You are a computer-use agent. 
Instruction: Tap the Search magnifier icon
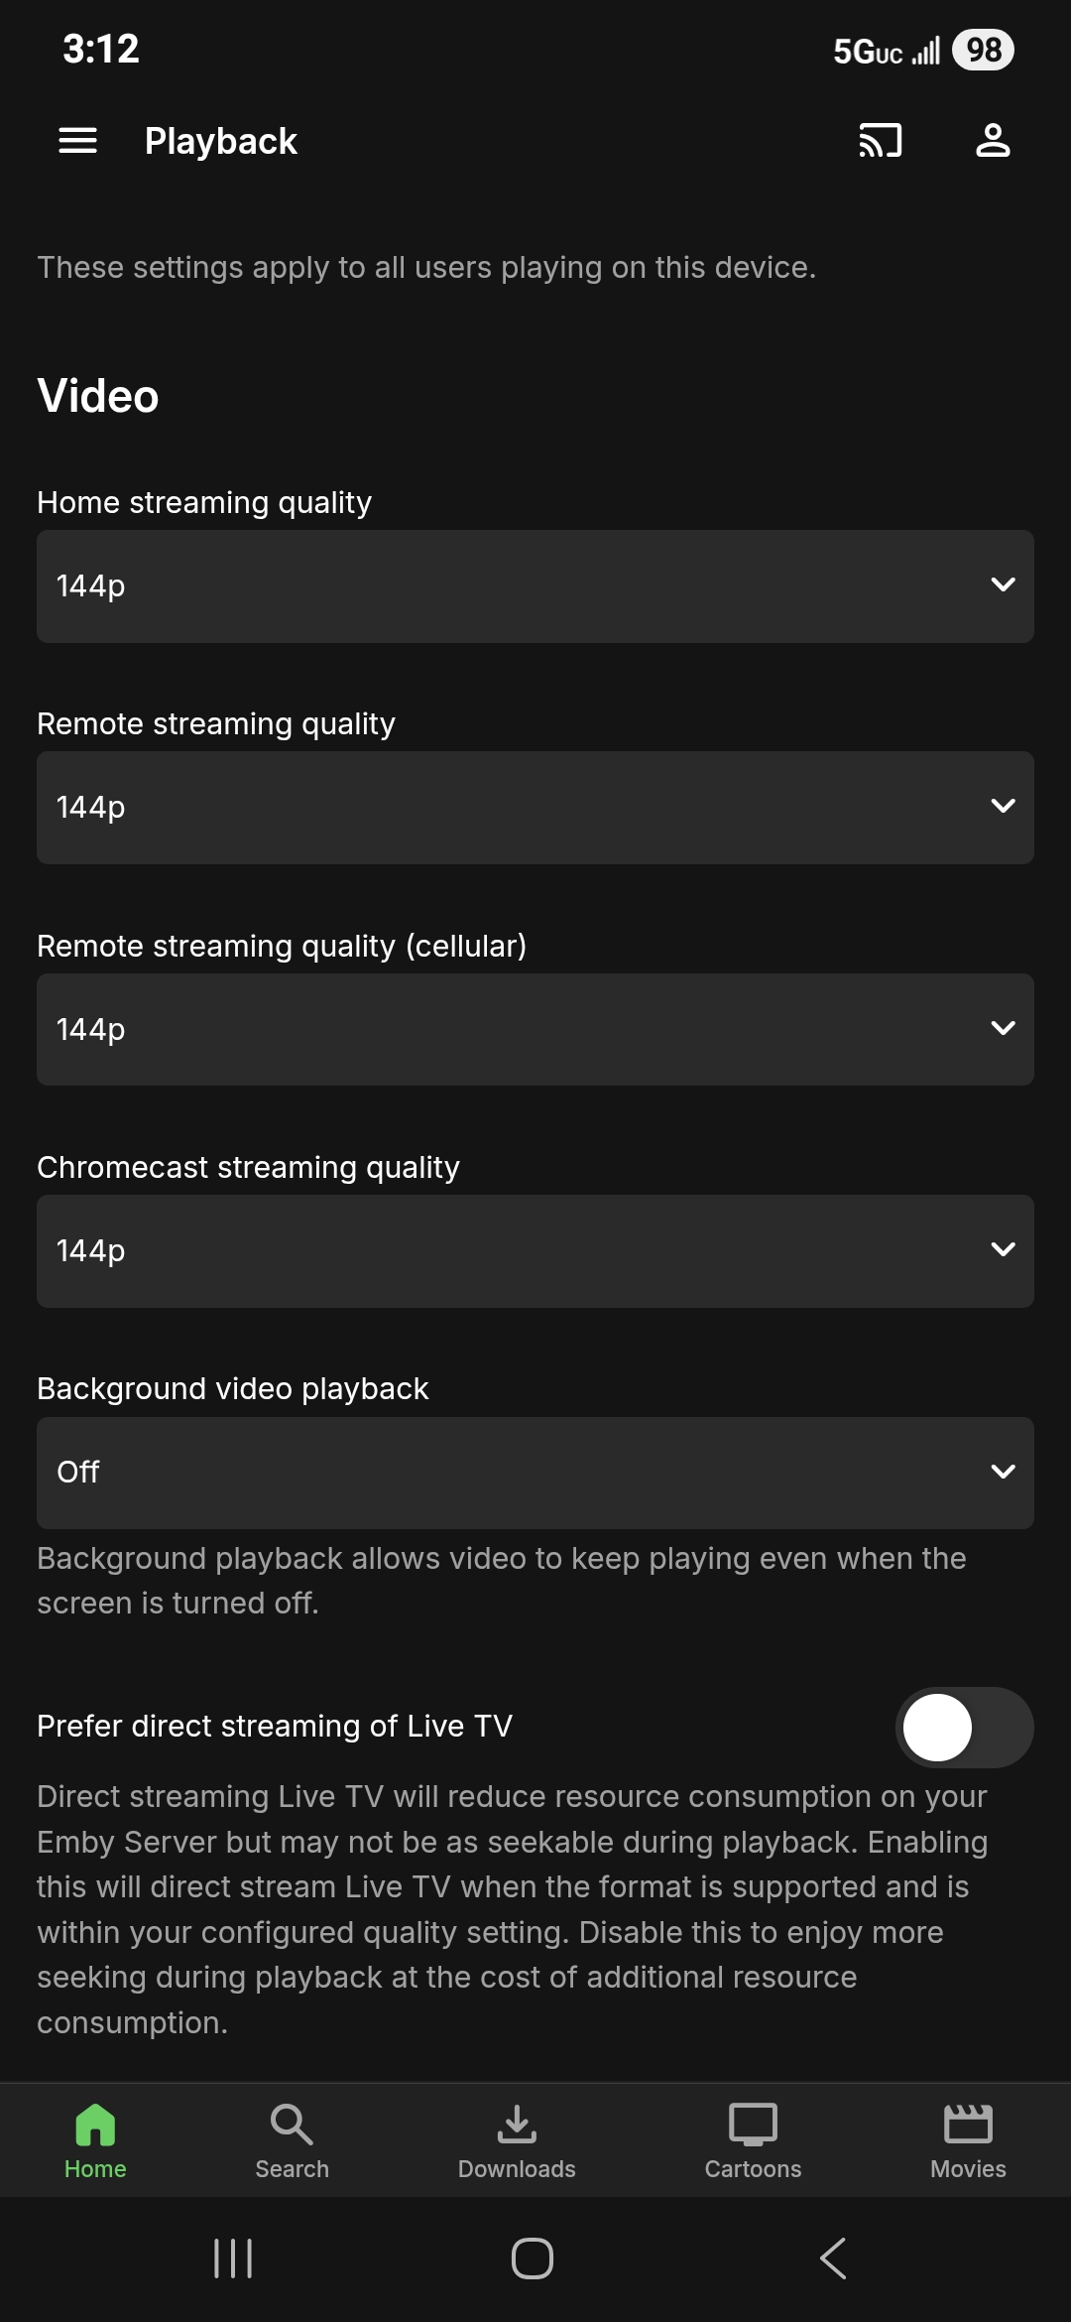pyautogui.click(x=292, y=2126)
